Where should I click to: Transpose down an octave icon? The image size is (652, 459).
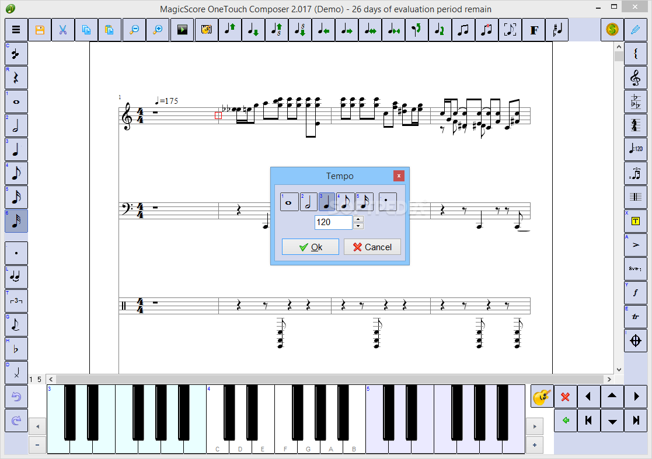tap(300, 30)
